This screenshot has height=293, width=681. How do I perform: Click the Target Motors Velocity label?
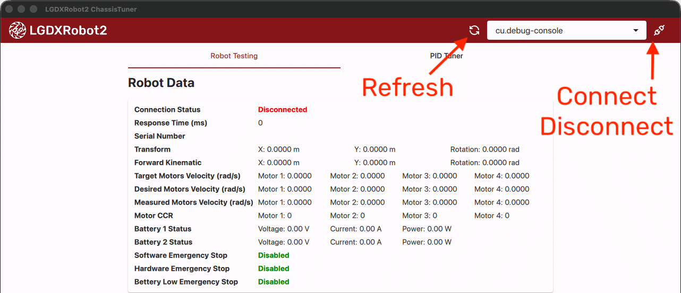pos(187,176)
